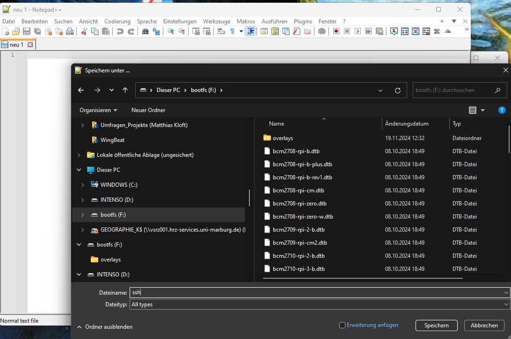
Task: Click the Paste toolbar icon
Action: coord(106,32)
